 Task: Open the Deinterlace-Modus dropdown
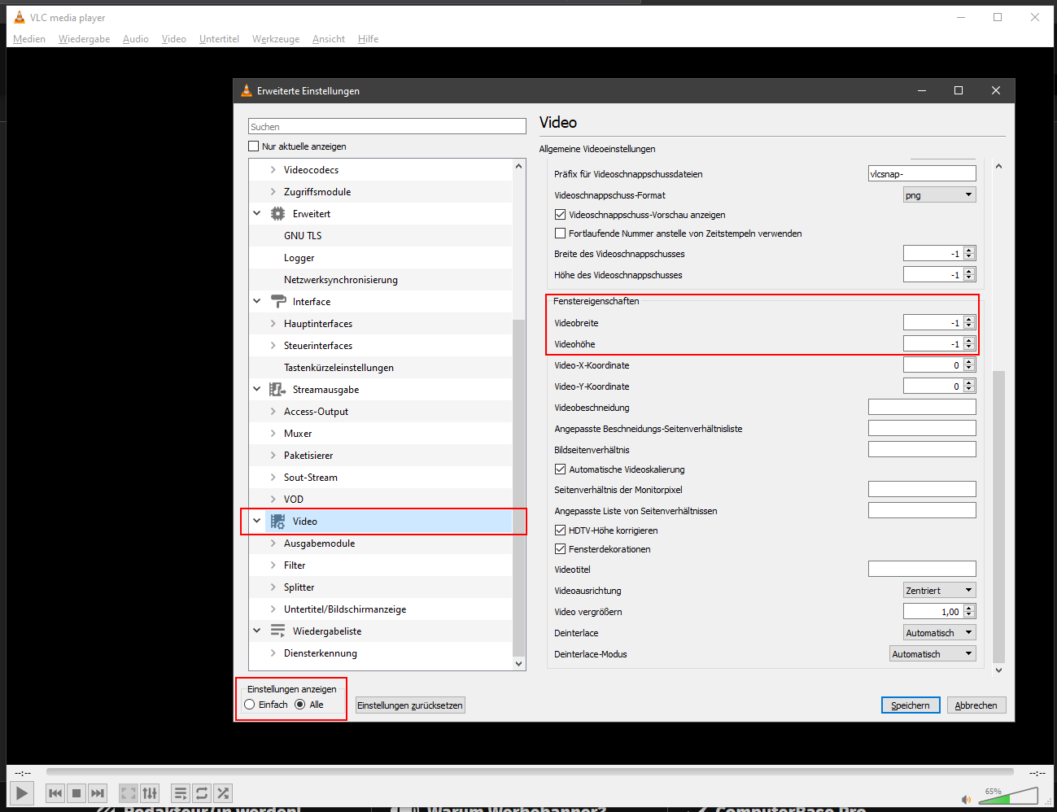(x=933, y=654)
